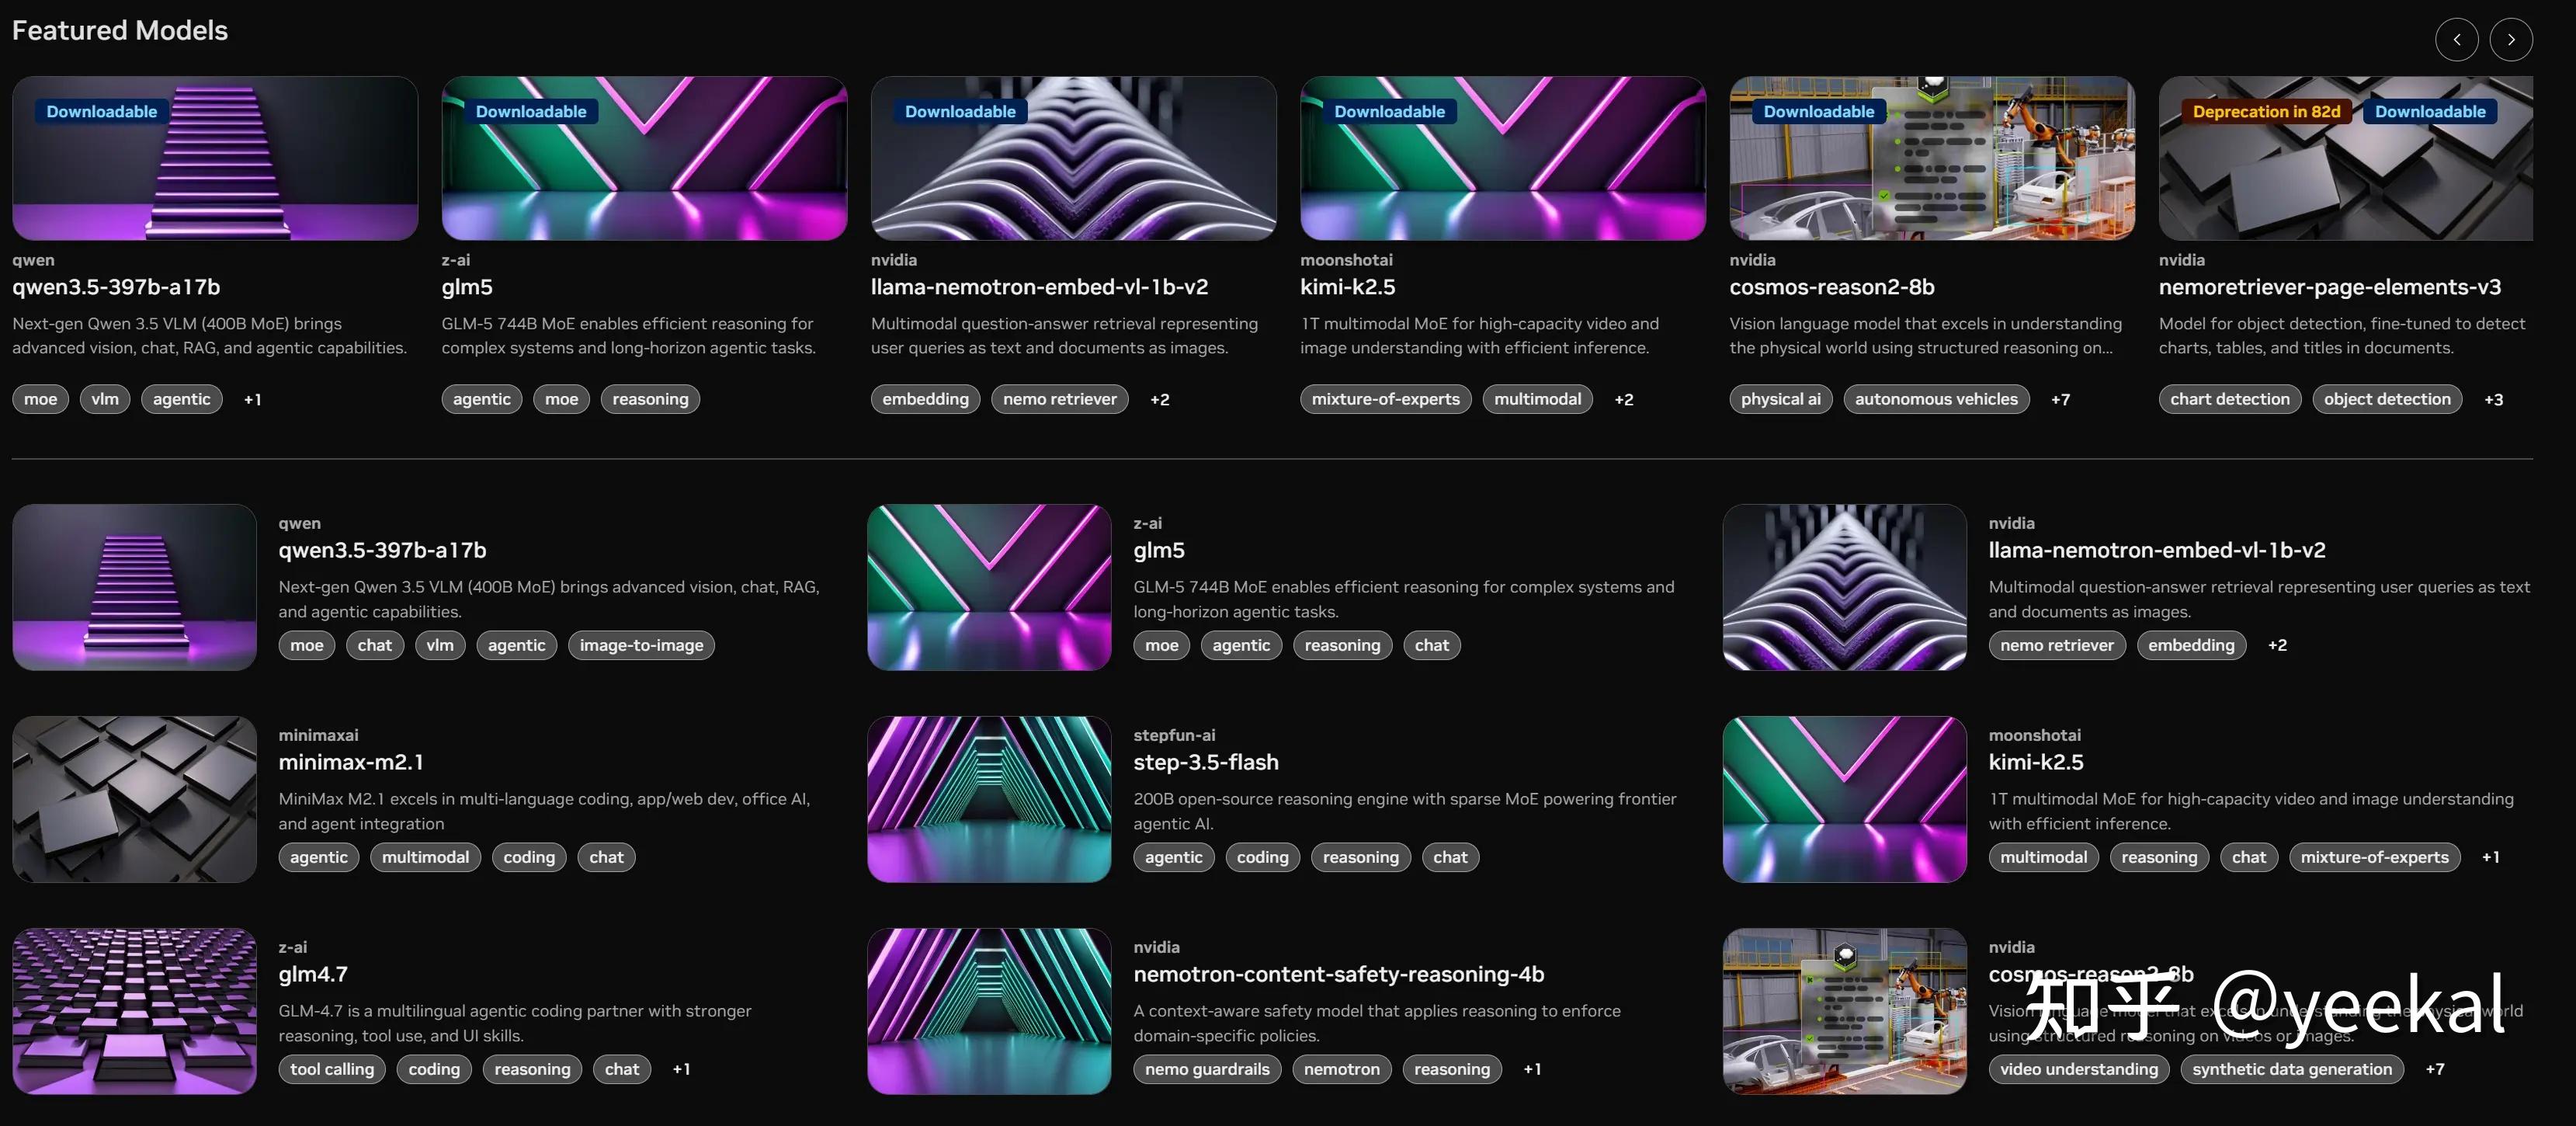
Task: Click "Downloadable" badge on nemoretriever-page-elements-v3 banner
Action: coord(2430,112)
